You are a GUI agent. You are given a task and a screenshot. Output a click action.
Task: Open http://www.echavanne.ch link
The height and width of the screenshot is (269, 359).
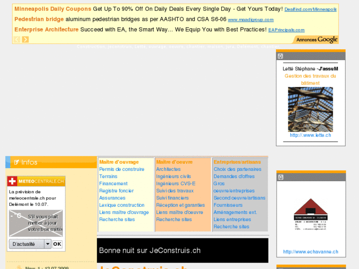311,252
